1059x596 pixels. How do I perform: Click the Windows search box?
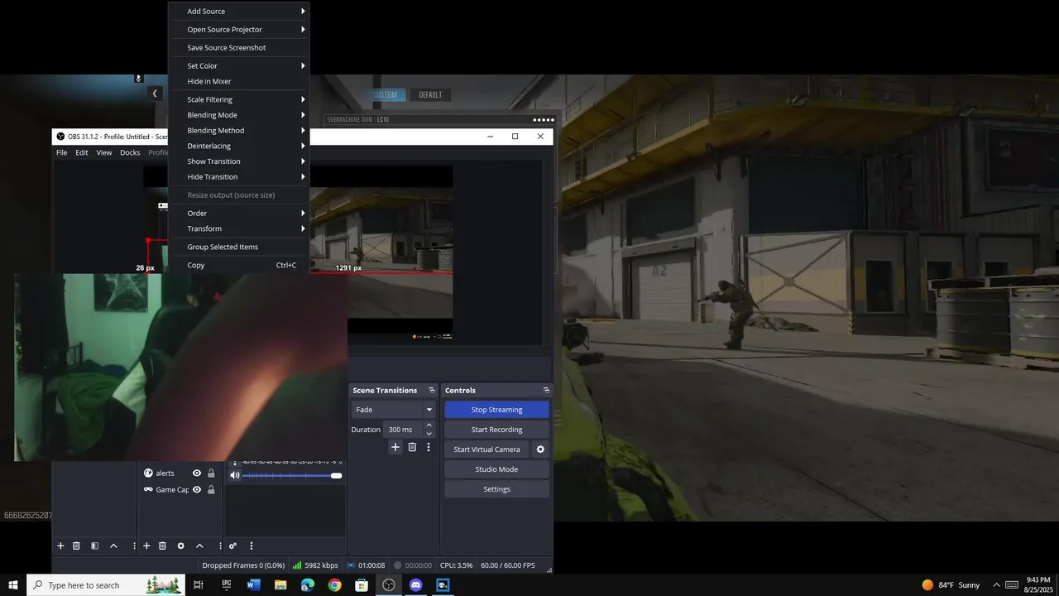coord(106,585)
